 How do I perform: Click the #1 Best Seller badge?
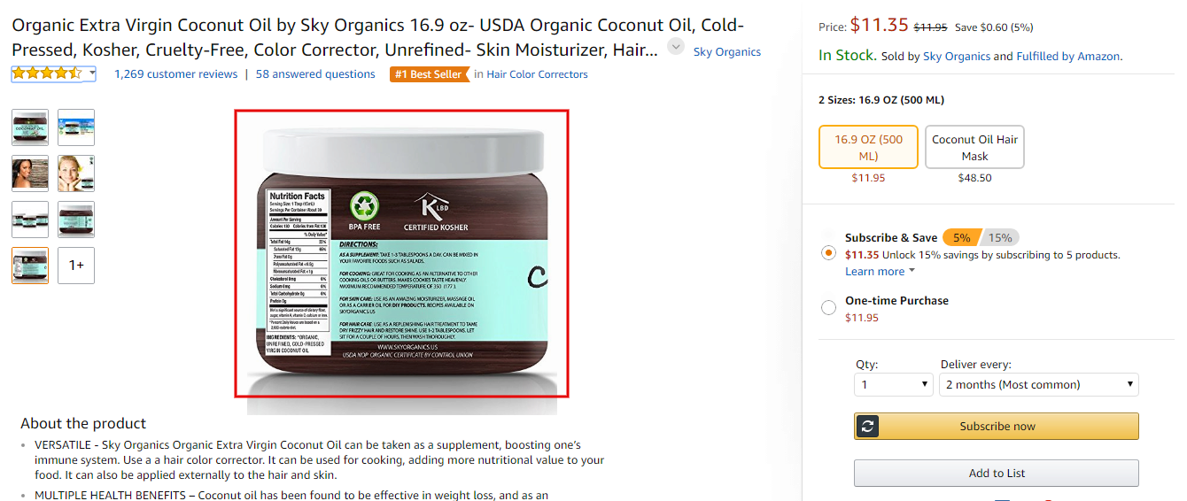click(x=429, y=74)
